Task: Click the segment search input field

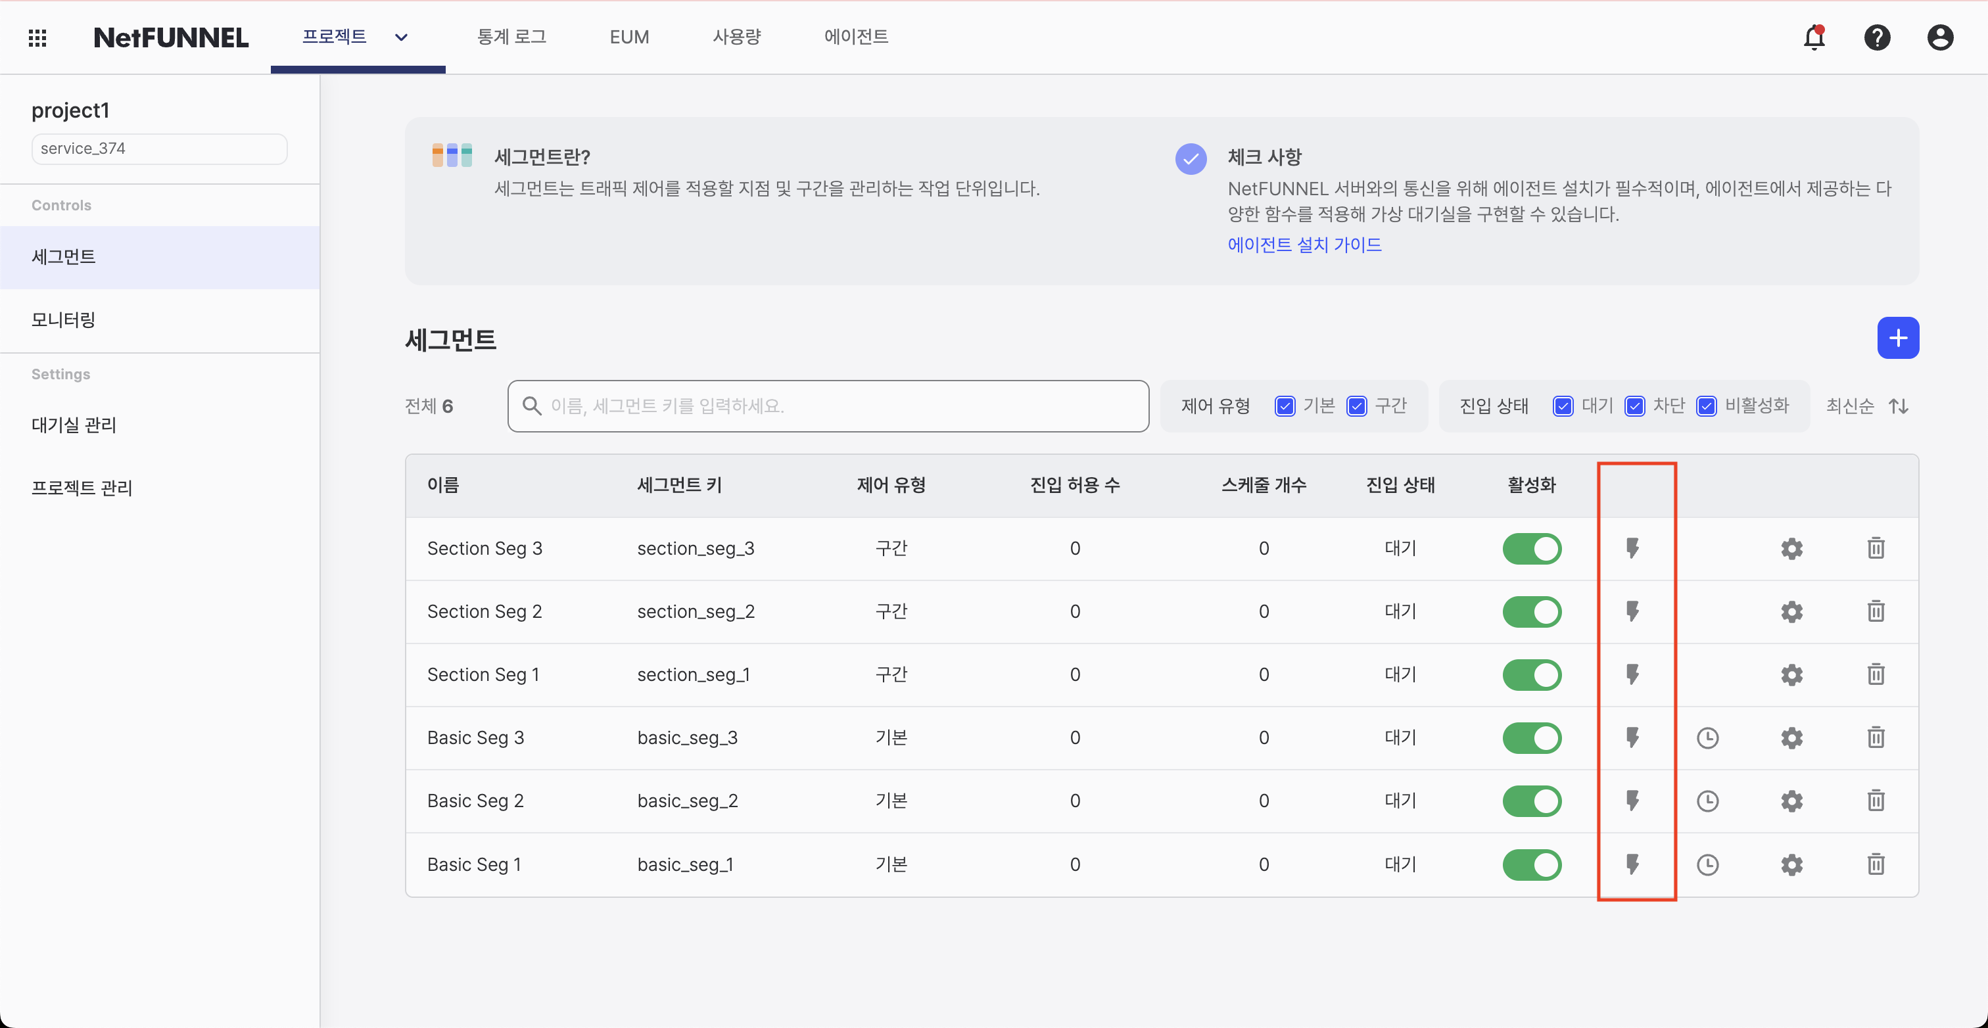Action: pos(828,405)
